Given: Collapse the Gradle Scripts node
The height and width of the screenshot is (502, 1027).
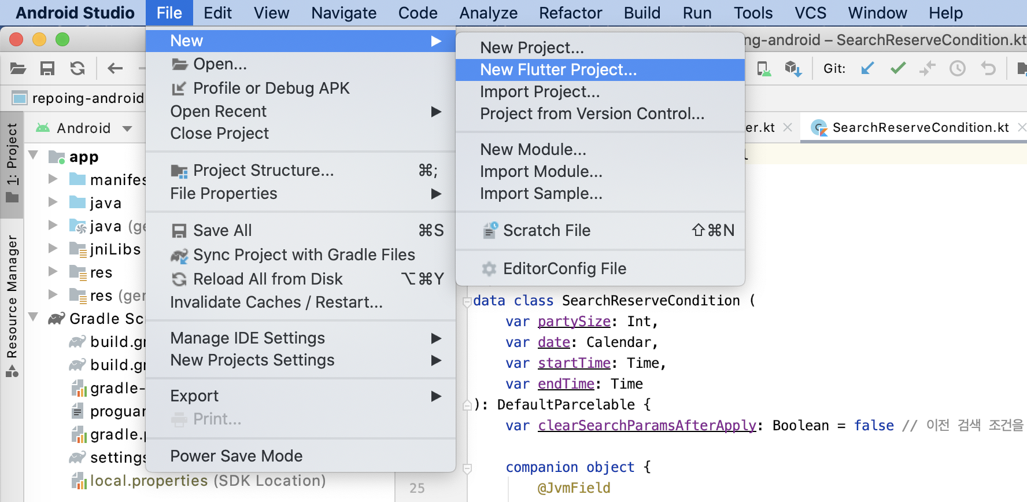Looking at the screenshot, I should pos(34,317).
